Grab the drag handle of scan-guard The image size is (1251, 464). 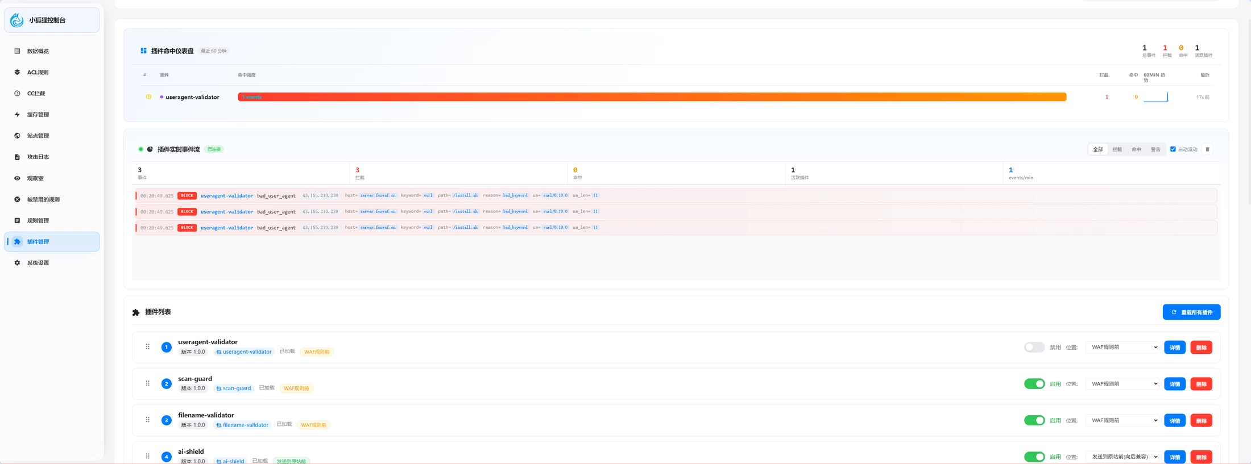coord(147,383)
